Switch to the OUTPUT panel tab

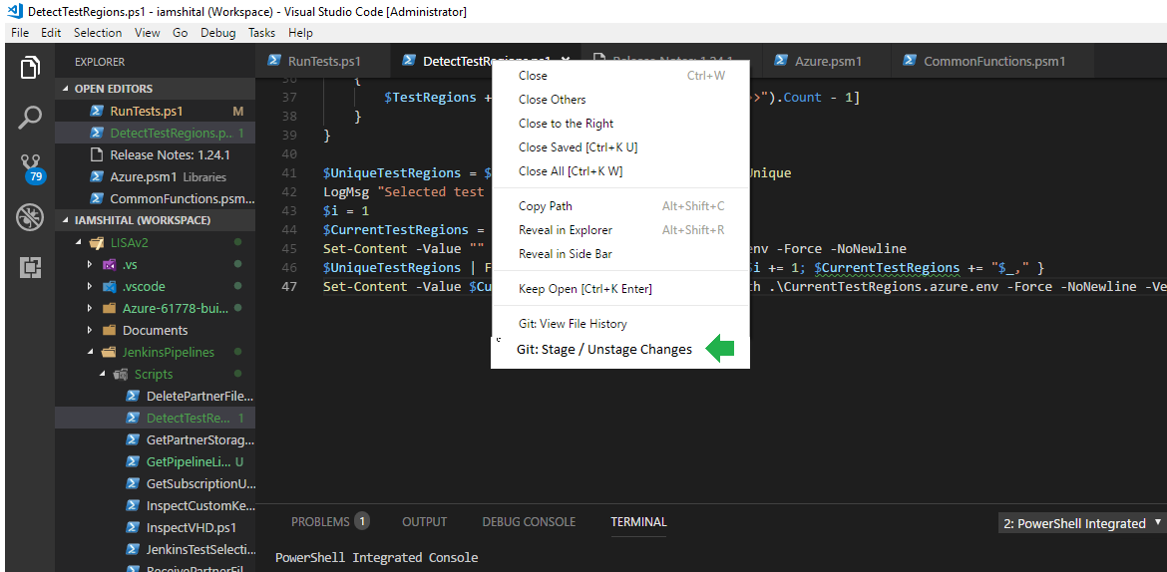424,522
